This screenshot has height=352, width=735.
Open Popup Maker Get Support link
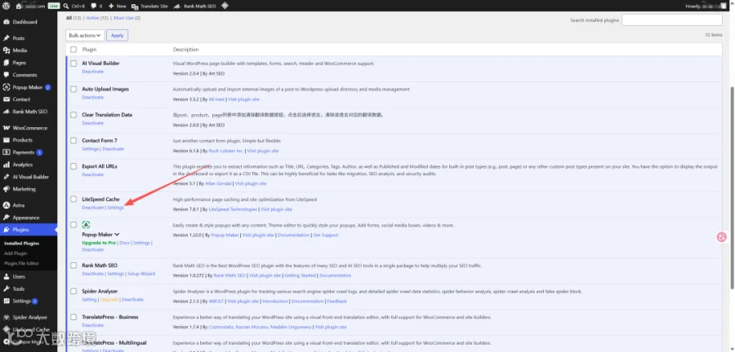pos(326,235)
